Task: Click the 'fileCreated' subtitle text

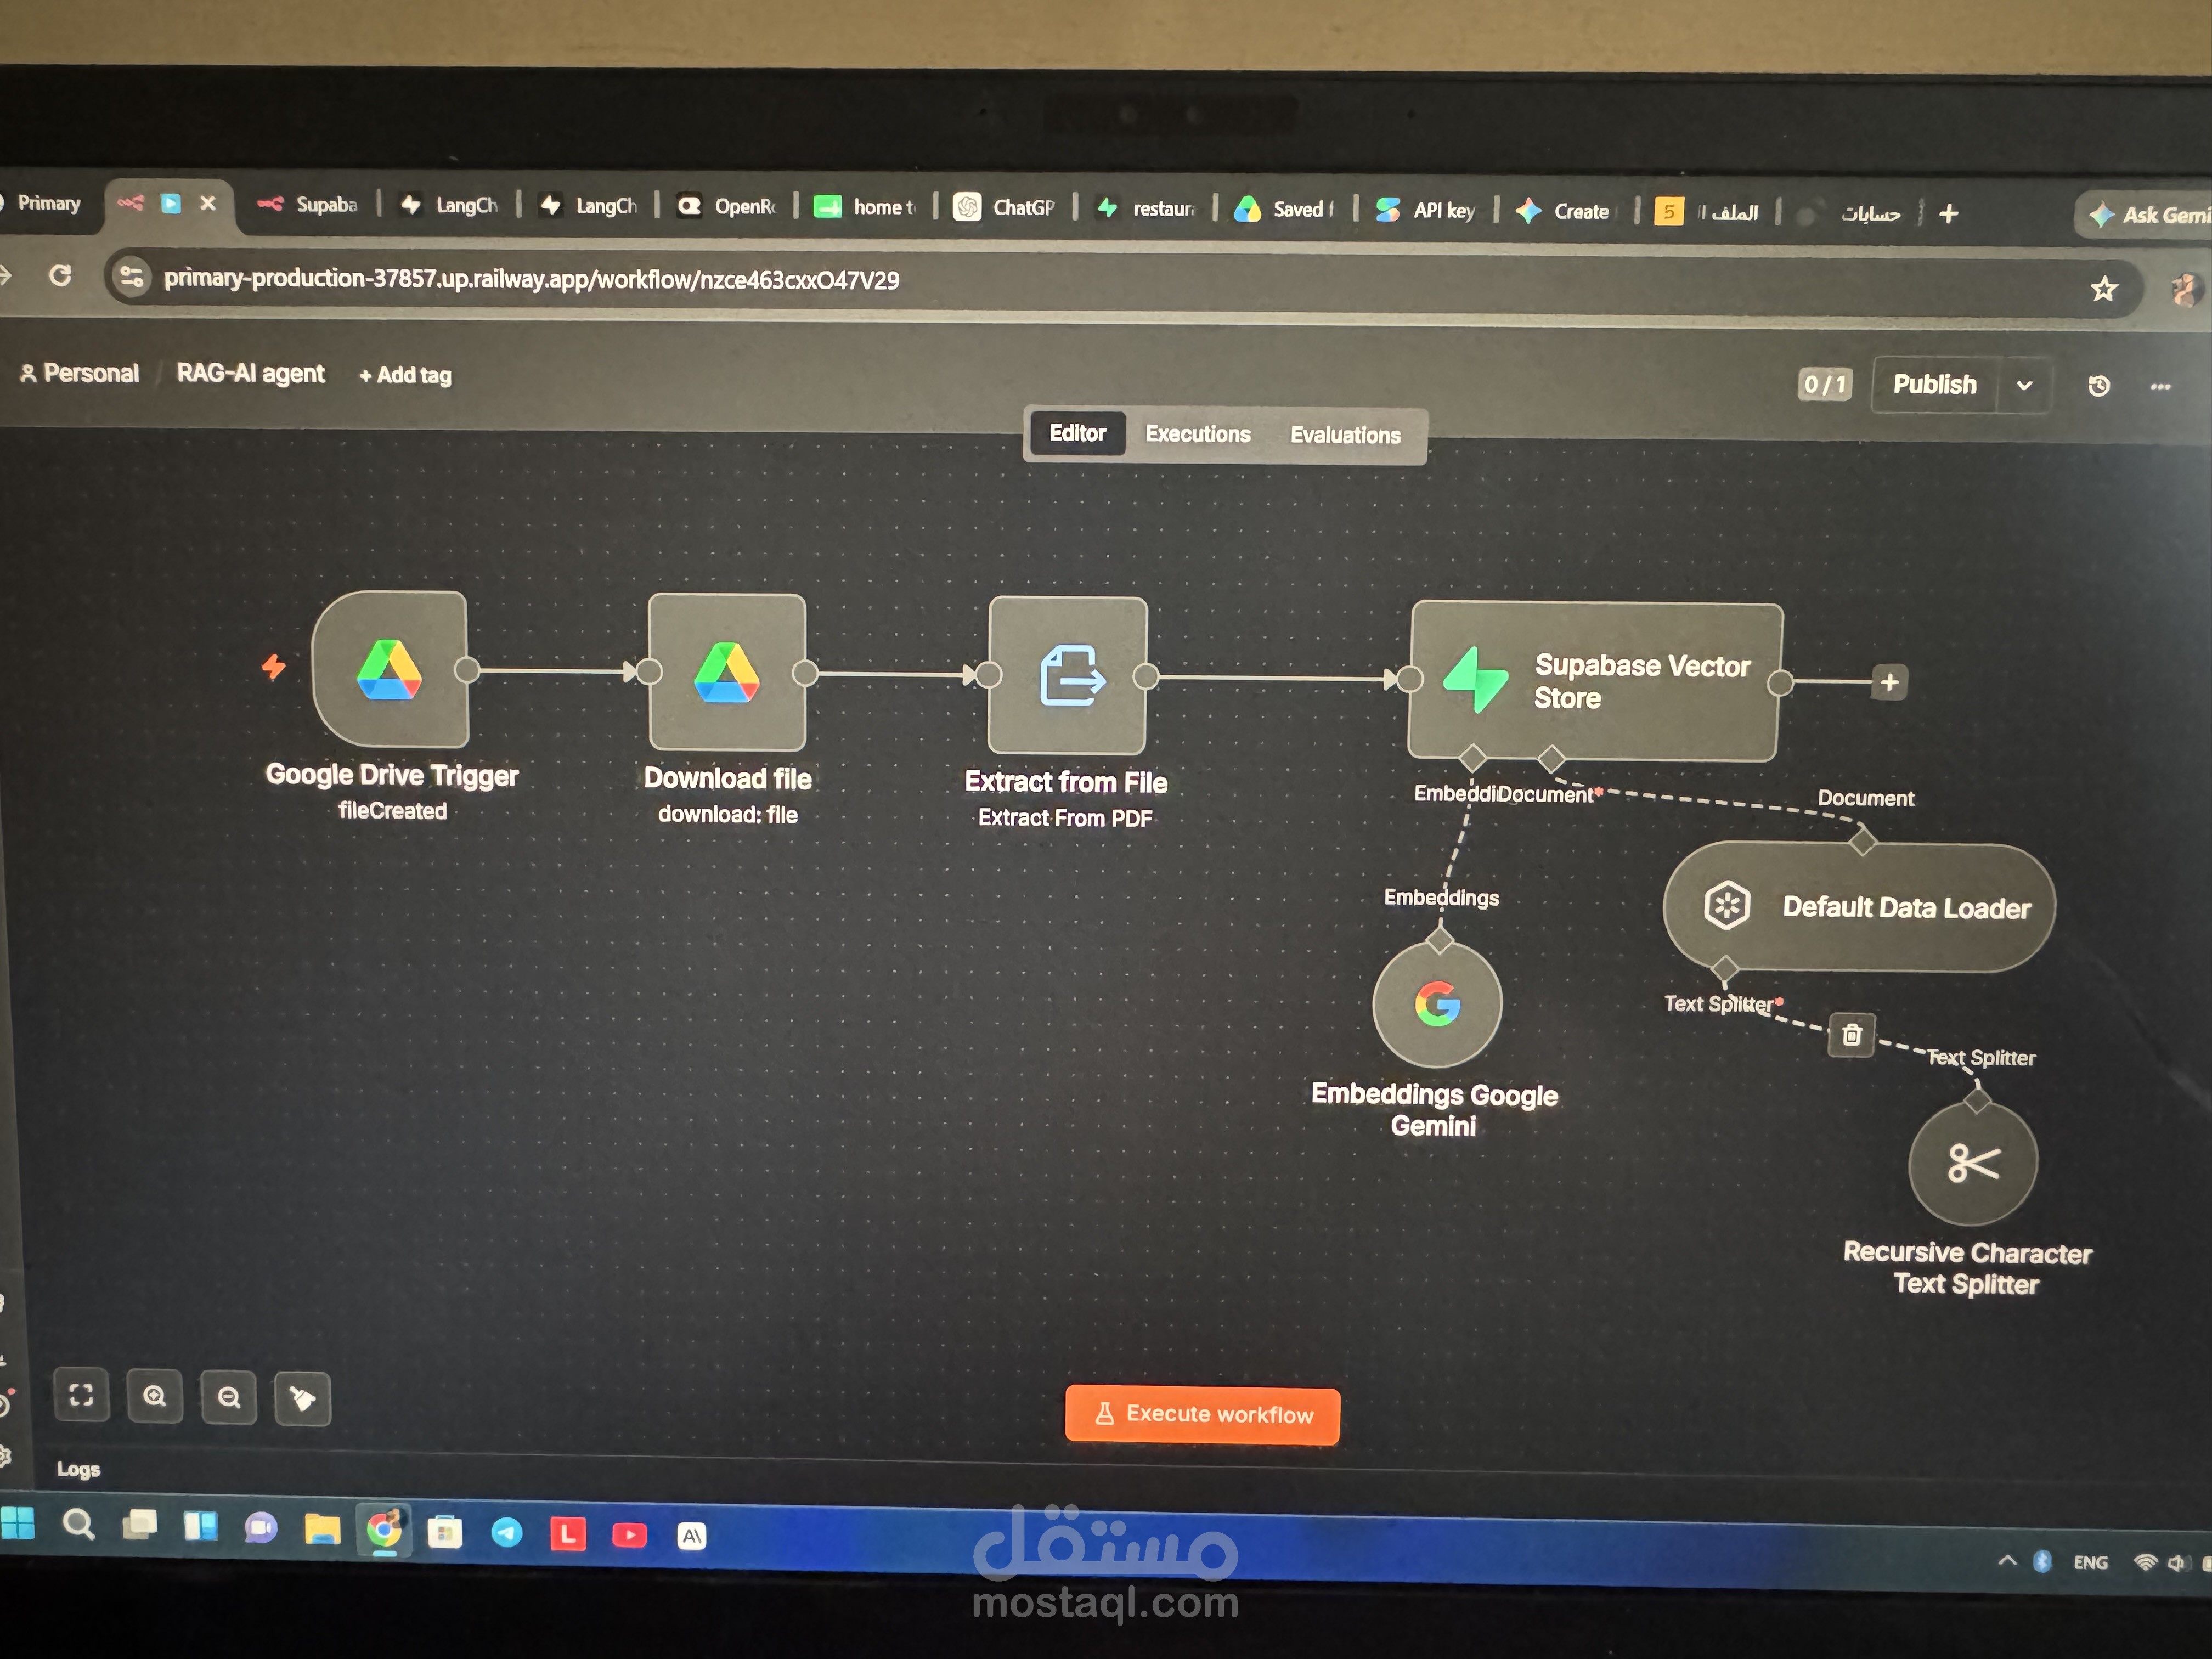Action: (x=392, y=810)
